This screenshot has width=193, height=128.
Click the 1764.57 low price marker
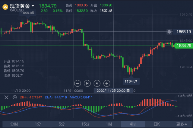point(131,81)
